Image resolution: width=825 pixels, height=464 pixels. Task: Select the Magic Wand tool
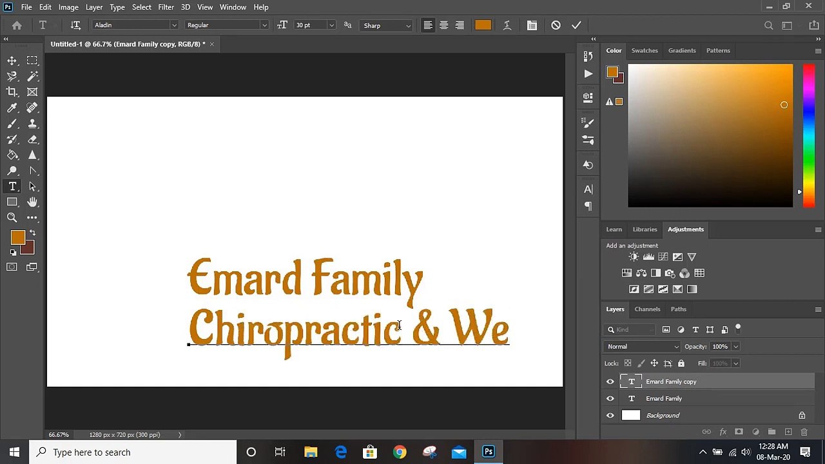click(x=32, y=76)
